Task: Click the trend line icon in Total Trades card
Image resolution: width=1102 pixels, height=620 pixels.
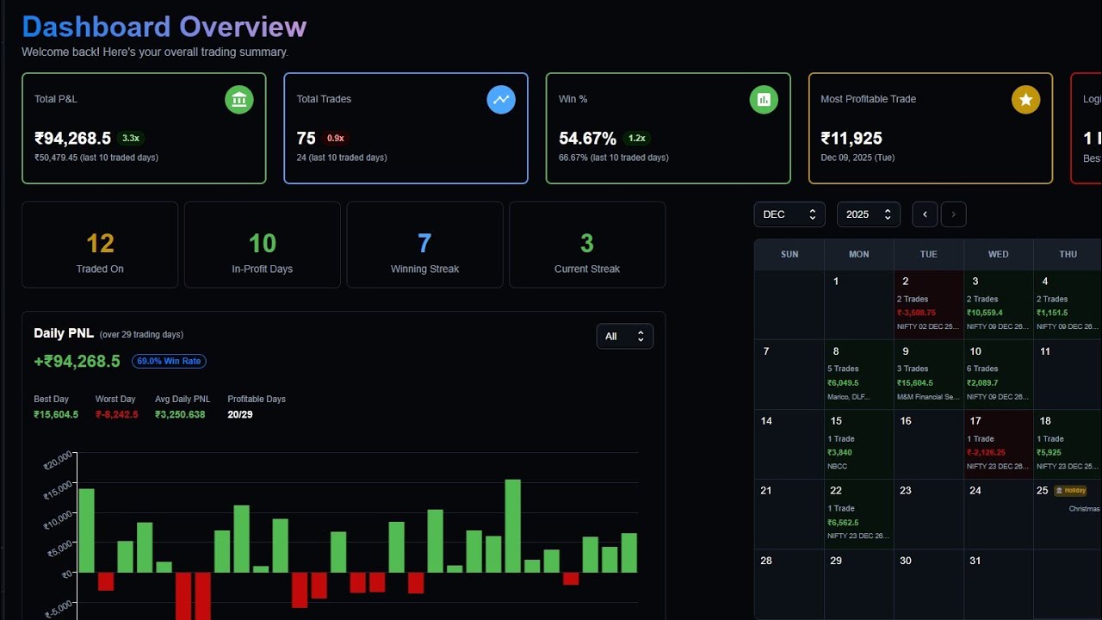Action: tap(501, 100)
